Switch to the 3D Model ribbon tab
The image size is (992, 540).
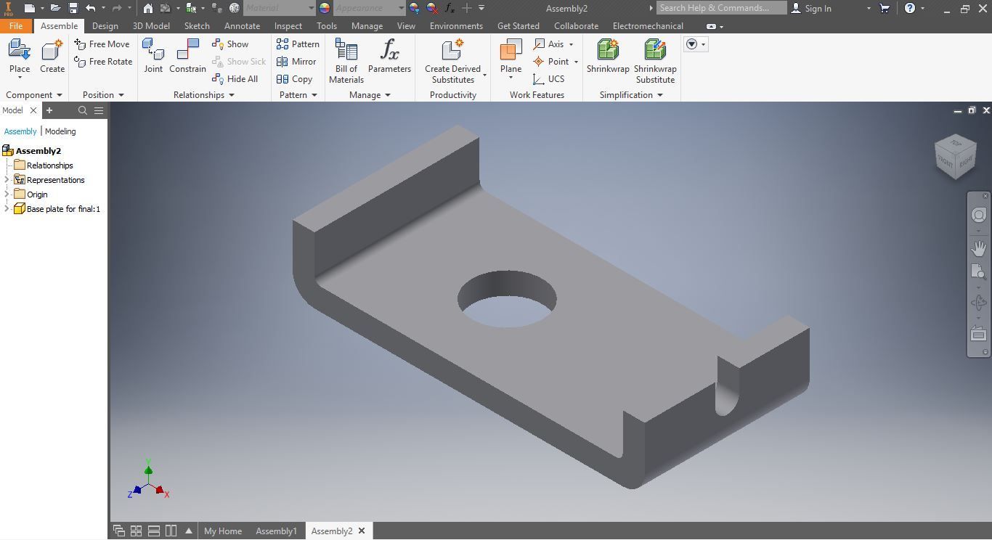[x=151, y=25]
